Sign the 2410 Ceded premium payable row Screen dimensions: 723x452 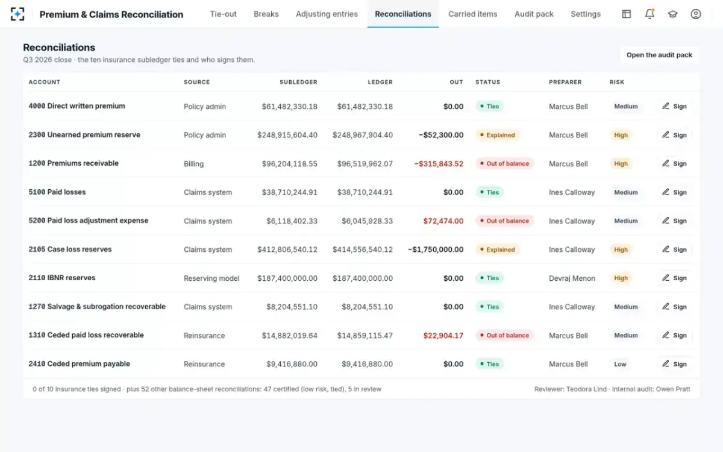point(674,364)
